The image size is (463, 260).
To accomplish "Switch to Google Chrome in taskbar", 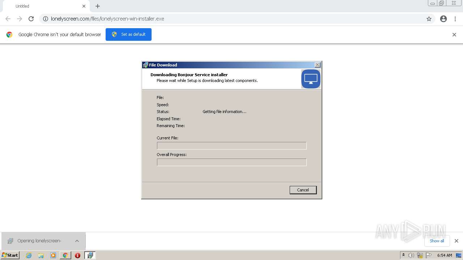I will (65, 255).
